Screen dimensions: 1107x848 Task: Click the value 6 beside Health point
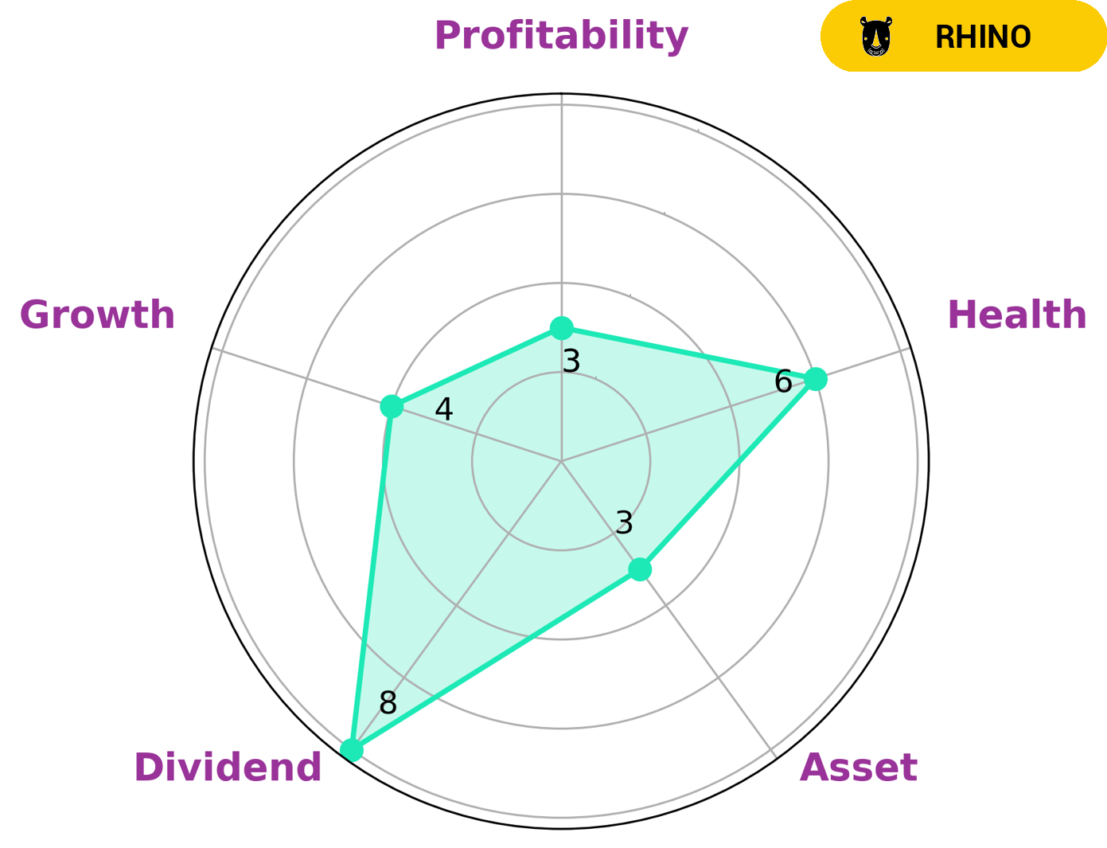tap(783, 382)
